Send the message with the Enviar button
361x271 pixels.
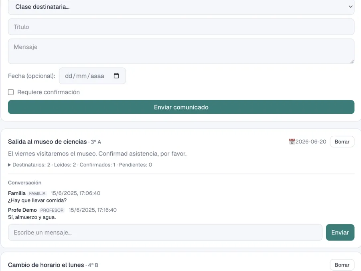pos(340,233)
